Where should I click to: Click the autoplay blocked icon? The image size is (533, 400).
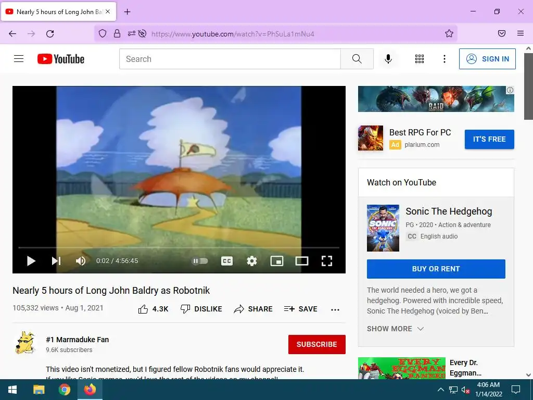pyautogui.click(x=143, y=33)
